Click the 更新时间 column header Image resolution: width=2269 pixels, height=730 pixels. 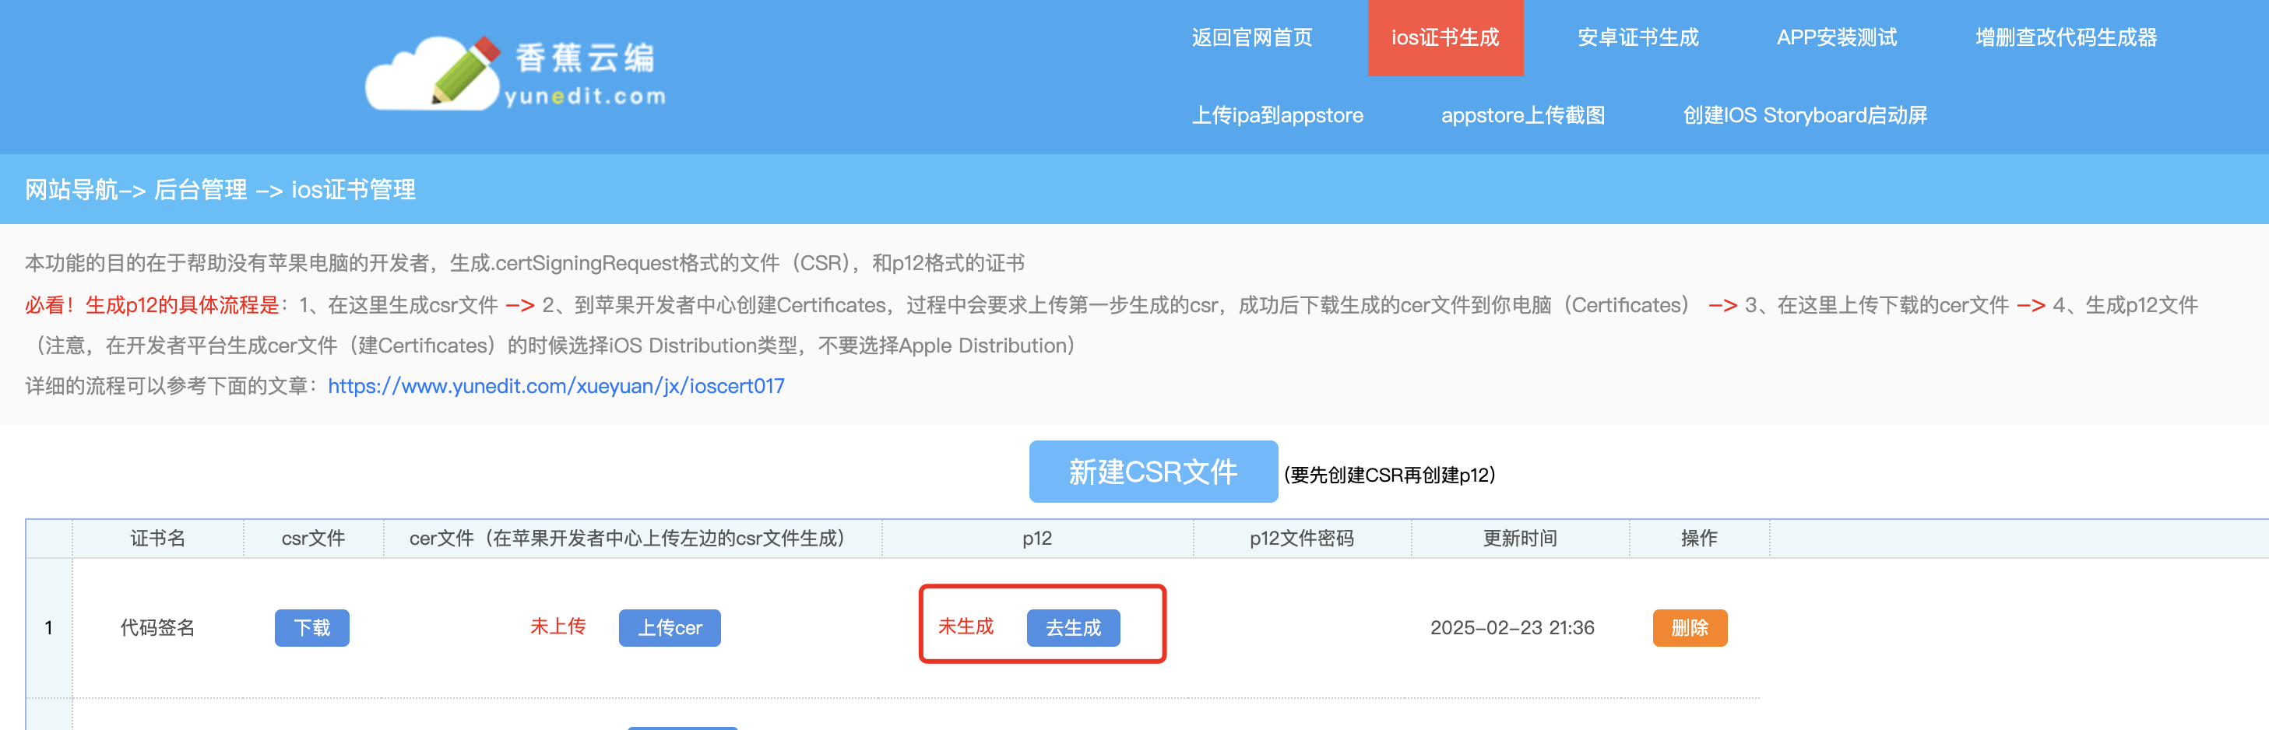(x=1519, y=538)
